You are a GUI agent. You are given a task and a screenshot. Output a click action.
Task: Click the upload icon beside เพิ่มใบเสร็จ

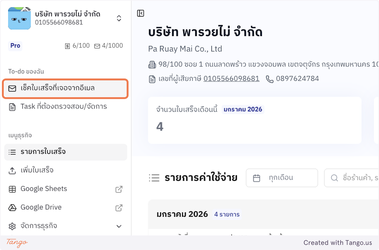click(x=12, y=170)
